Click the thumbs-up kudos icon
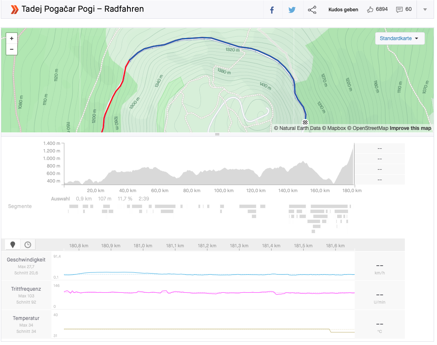437x345 pixels. (370, 10)
